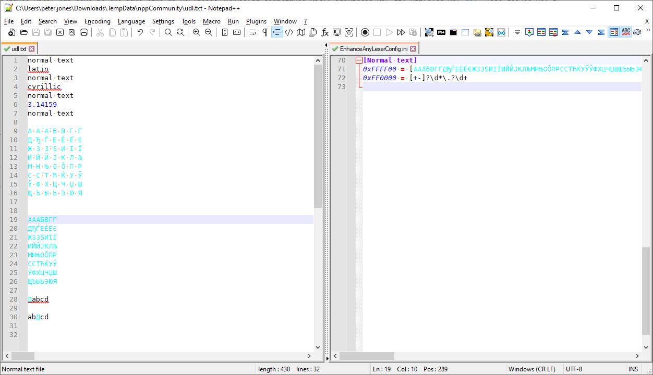This screenshot has width=653, height=375.
Task: Run macro multiple times icon
Action: coord(401,32)
